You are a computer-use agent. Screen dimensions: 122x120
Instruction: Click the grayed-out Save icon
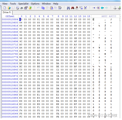click(13, 8)
